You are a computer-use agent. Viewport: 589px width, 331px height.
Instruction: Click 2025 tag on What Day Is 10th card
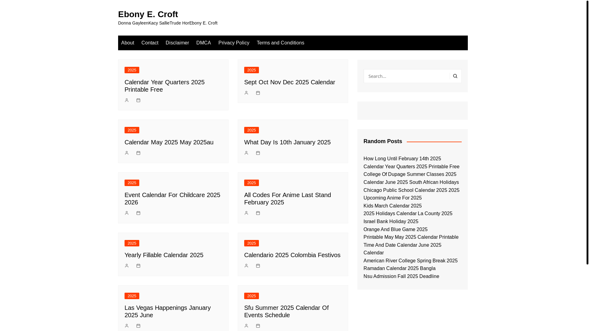click(x=252, y=130)
